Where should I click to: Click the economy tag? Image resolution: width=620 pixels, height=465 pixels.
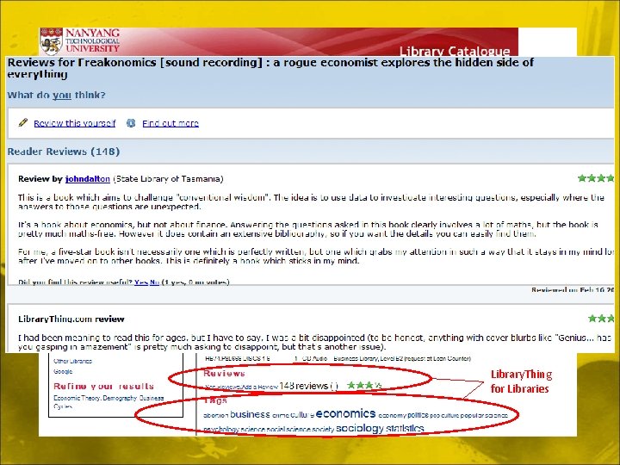(393, 416)
